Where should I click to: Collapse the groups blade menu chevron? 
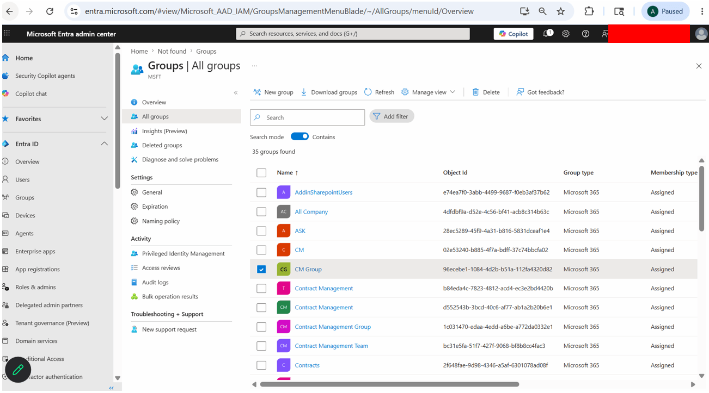coord(236,93)
